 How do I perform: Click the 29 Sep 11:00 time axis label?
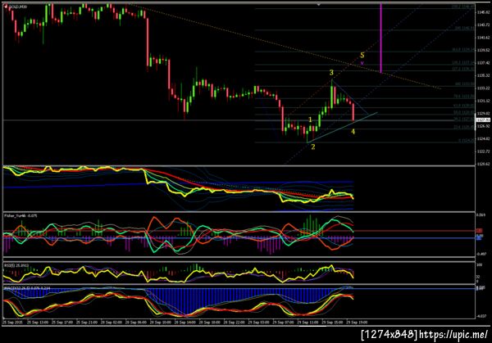tap(307, 322)
